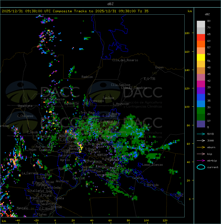Click the 180 km tick on the vertical axis
221x224 pixels.
(x=187, y=33)
